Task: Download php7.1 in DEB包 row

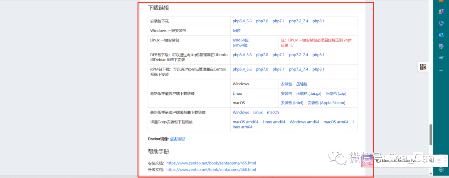Action: coord(279,55)
